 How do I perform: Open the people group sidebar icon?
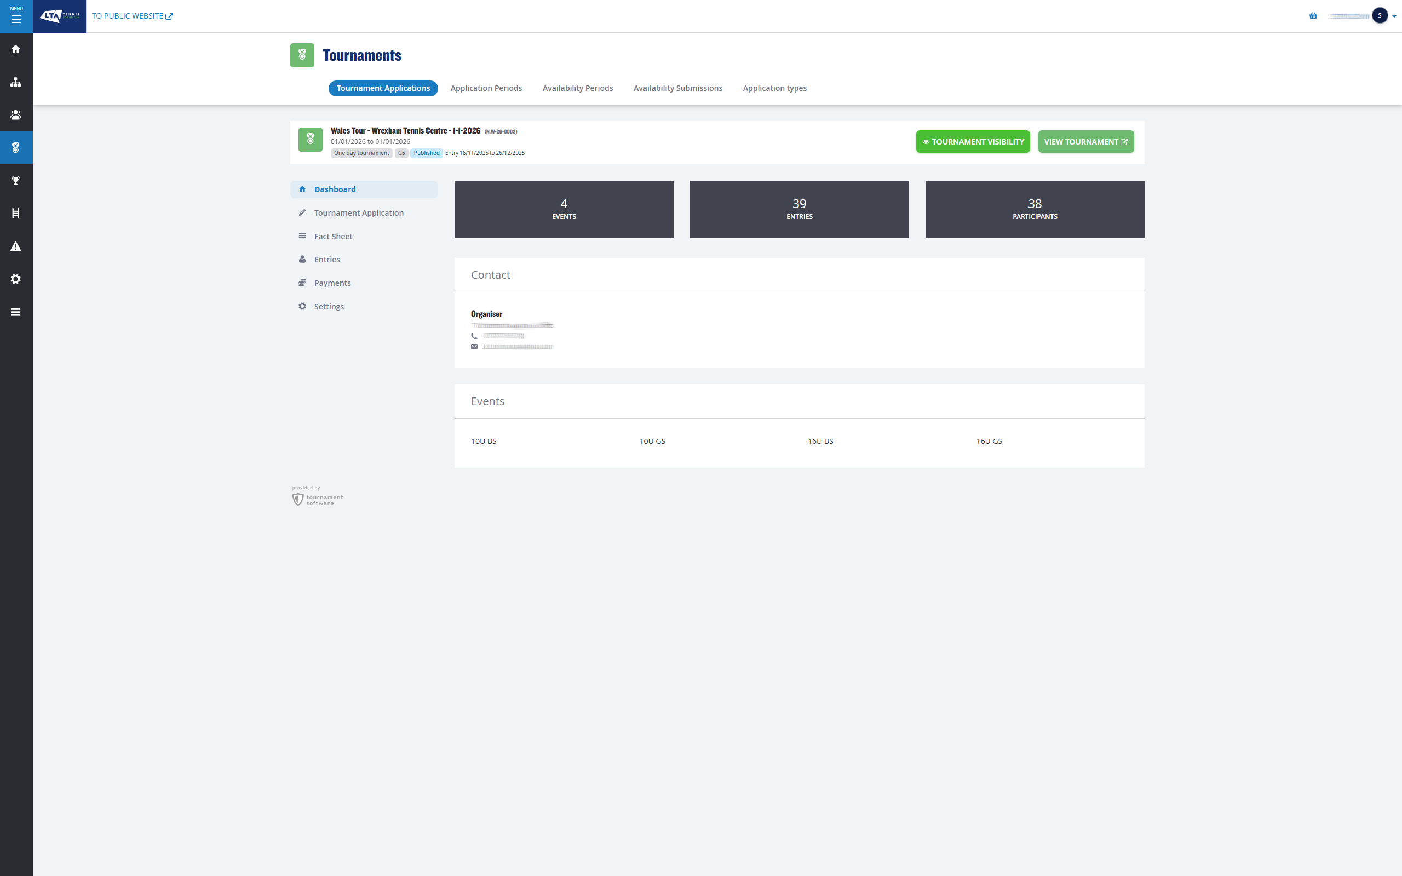coord(16,115)
